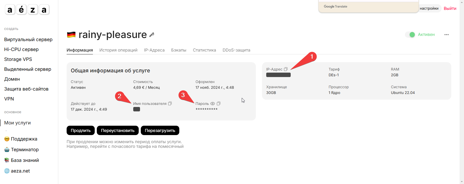The height and width of the screenshot is (184, 464).
Task: Click the expiry date 17 дек. 2024 г., 4:49
Action: (89, 109)
